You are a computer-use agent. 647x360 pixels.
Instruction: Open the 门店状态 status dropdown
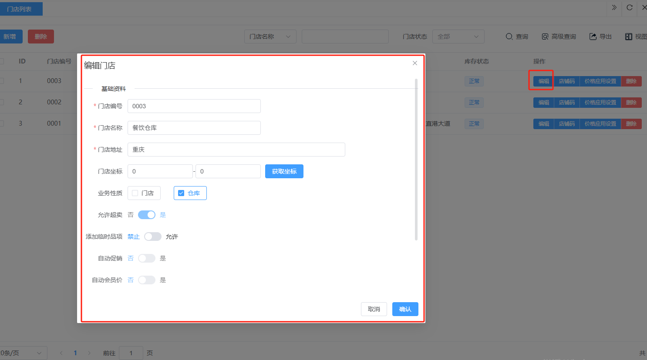click(x=458, y=37)
